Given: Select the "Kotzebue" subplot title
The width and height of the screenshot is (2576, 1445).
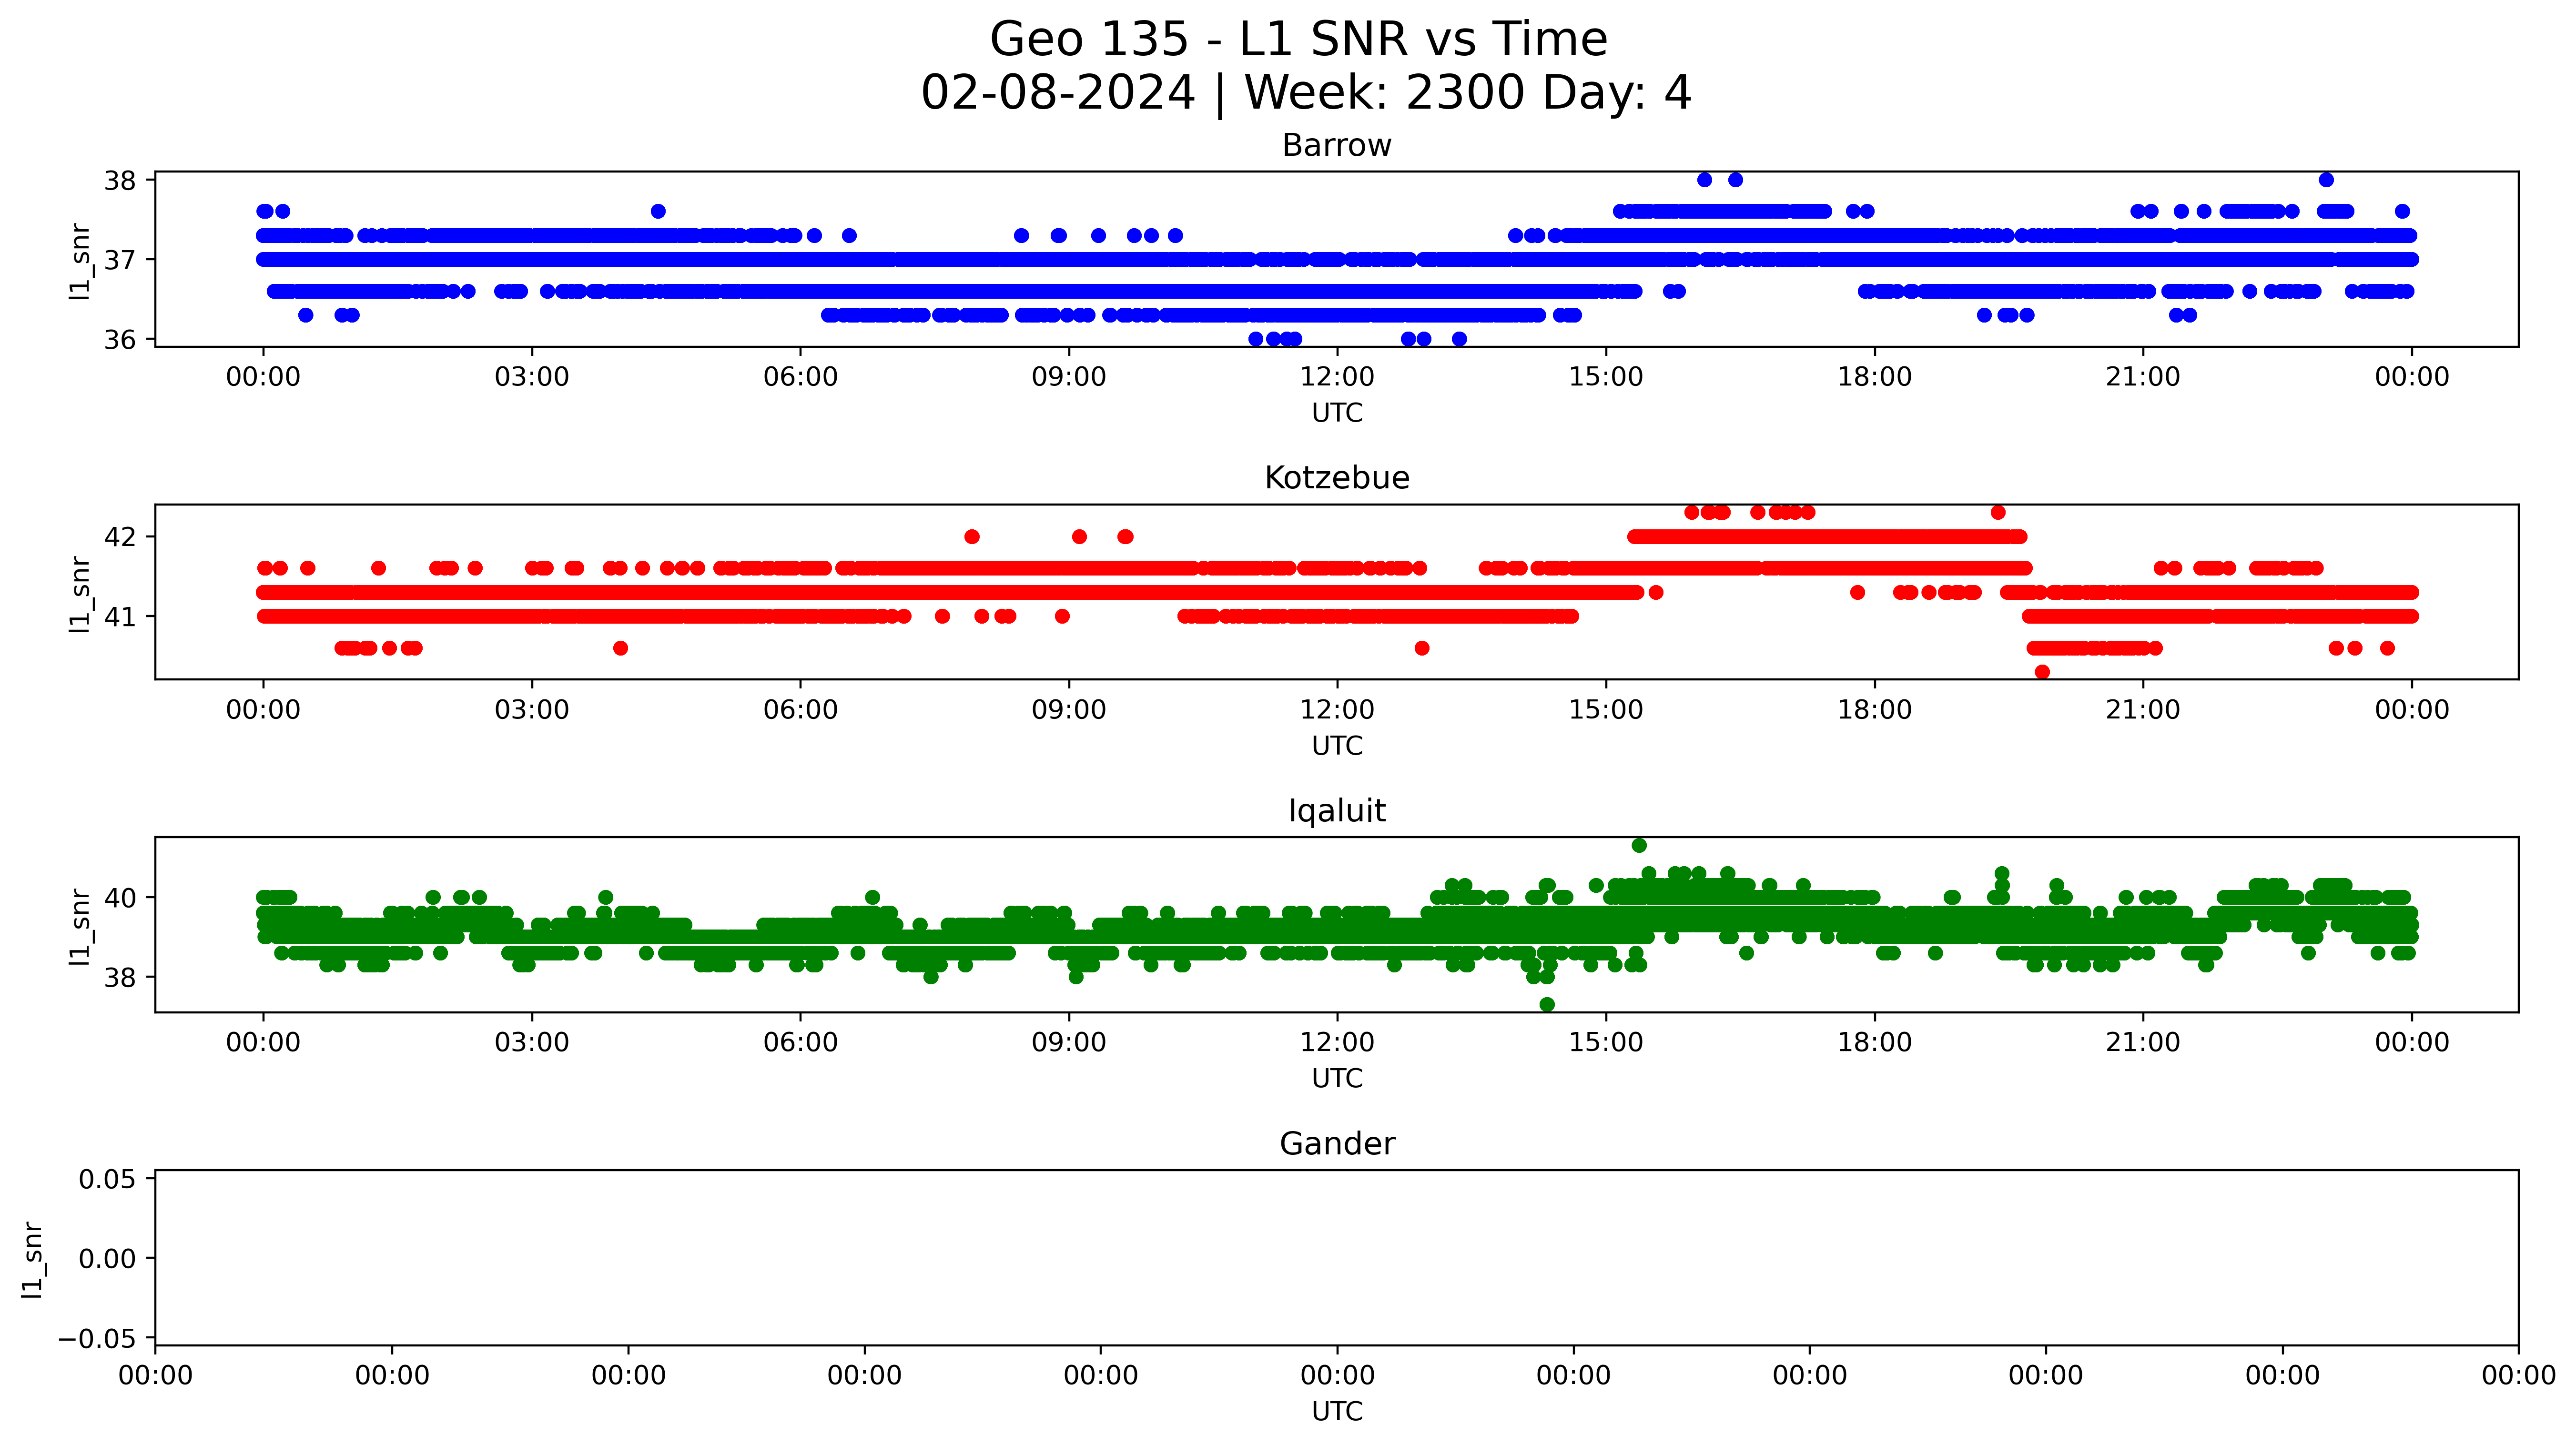Looking at the screenshot, I should pyautogui.click(x=1337, y=478).
